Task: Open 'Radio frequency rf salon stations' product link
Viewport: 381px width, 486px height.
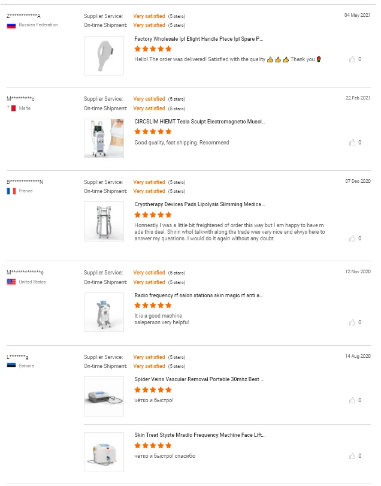Action: tap(198, 295)
